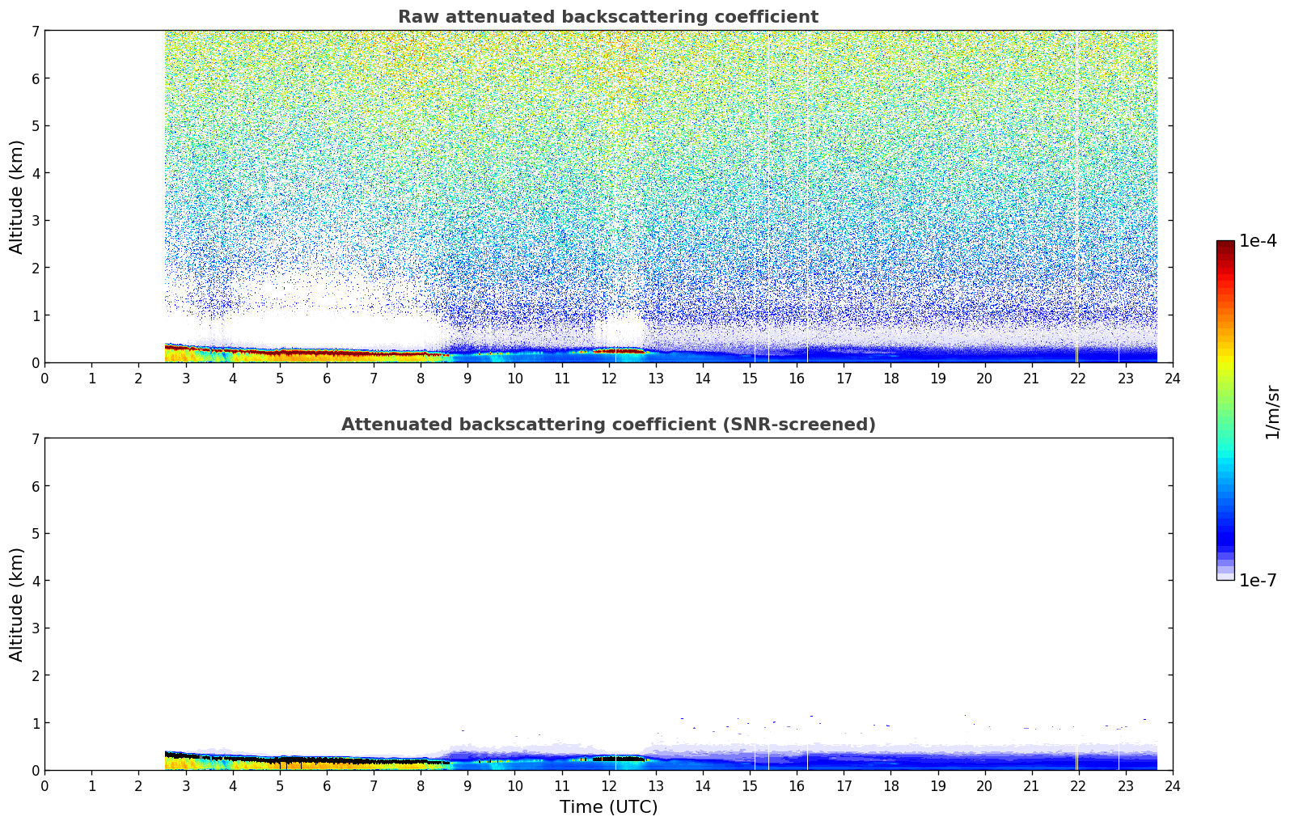Click the 1/m/sr colorbar units label
This screenshot has height=825, width=1290.
(1272, 412)
